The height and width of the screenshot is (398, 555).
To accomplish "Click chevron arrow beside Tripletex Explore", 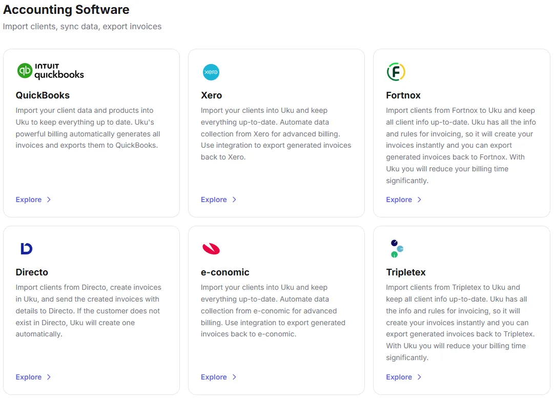I will 419,377.
